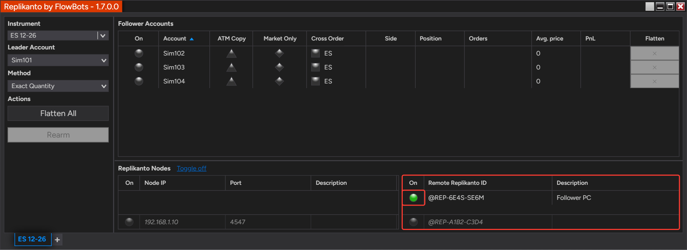The width and height of the screenshot is (687, 250).
Task: Click the Side column header
Action: pyautogui.click(x=391, y=39)
